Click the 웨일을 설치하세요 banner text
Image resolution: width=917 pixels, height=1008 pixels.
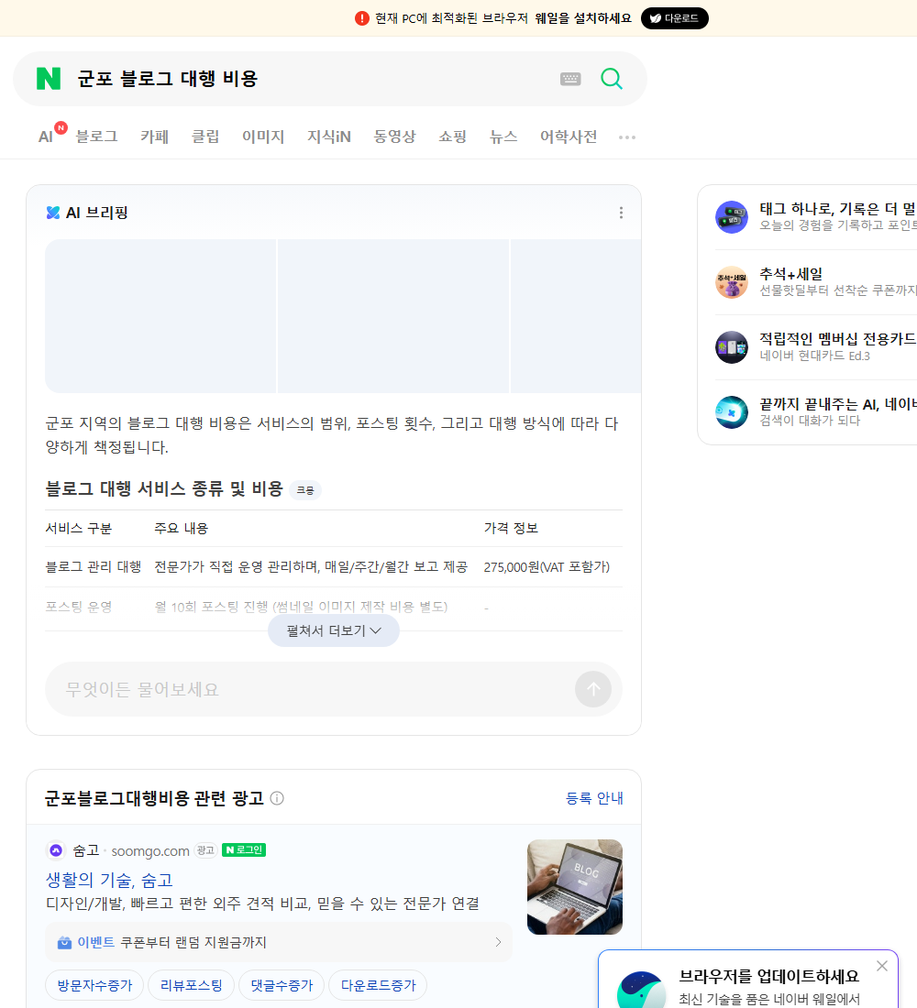point(583,18)
